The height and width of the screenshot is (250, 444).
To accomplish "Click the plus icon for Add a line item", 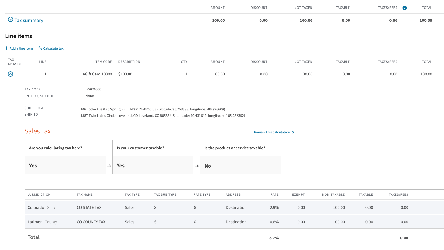I will coord(7,48).
